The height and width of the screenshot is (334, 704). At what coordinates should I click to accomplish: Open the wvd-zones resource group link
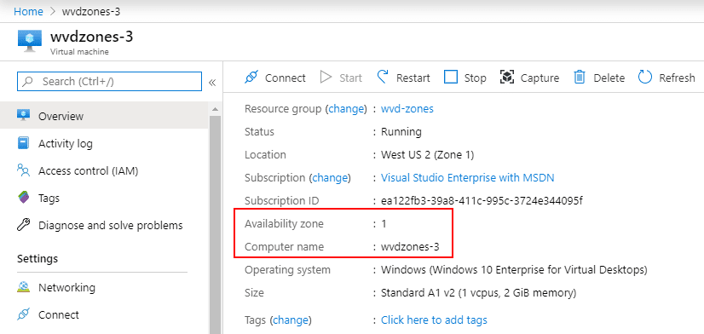(407, 109)
